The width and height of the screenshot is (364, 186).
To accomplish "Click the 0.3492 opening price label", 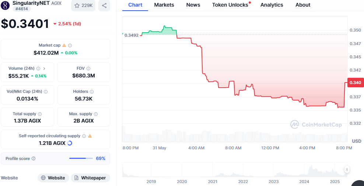I will point(132,35).
